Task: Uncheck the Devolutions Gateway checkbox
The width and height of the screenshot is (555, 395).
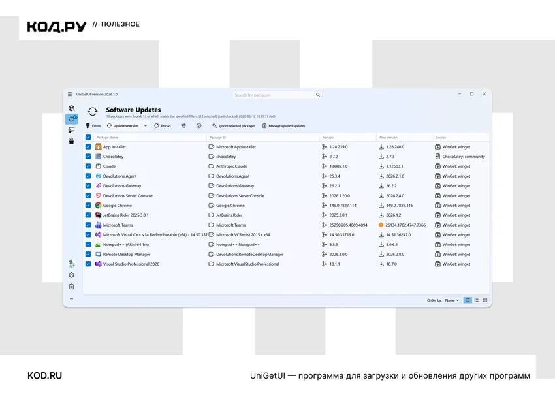Action: (x=88, y=185)
